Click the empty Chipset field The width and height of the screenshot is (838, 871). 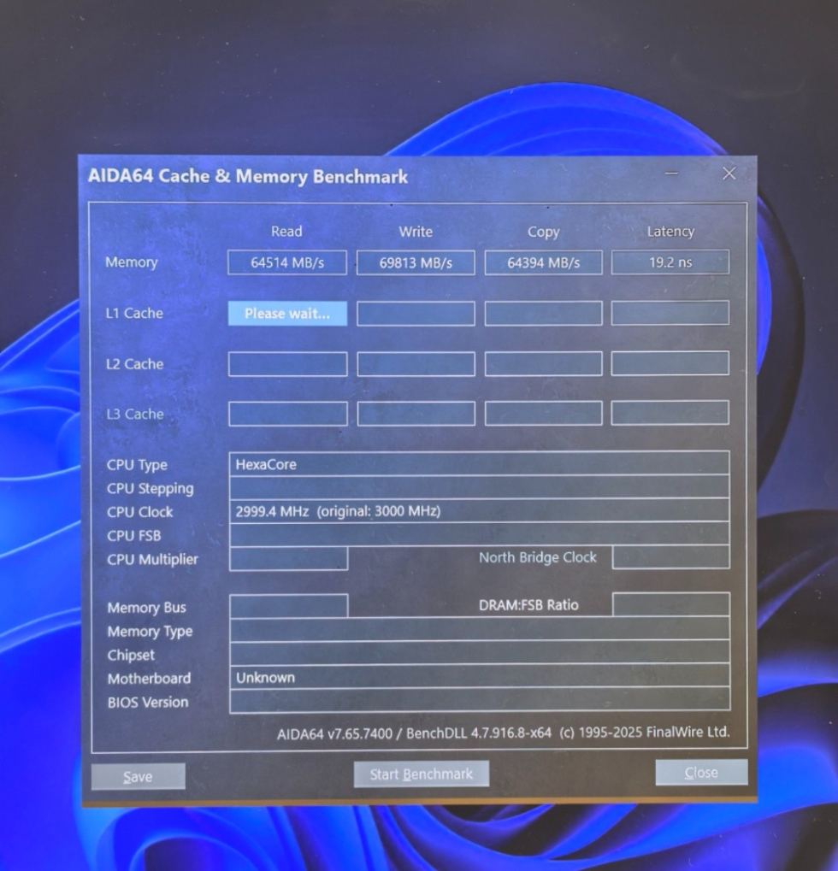pos(480,653)
